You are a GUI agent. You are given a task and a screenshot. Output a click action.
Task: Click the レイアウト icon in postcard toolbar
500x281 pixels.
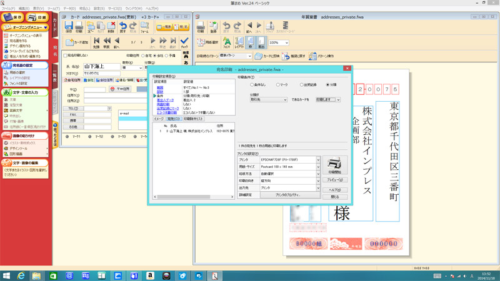pos(238,42)
